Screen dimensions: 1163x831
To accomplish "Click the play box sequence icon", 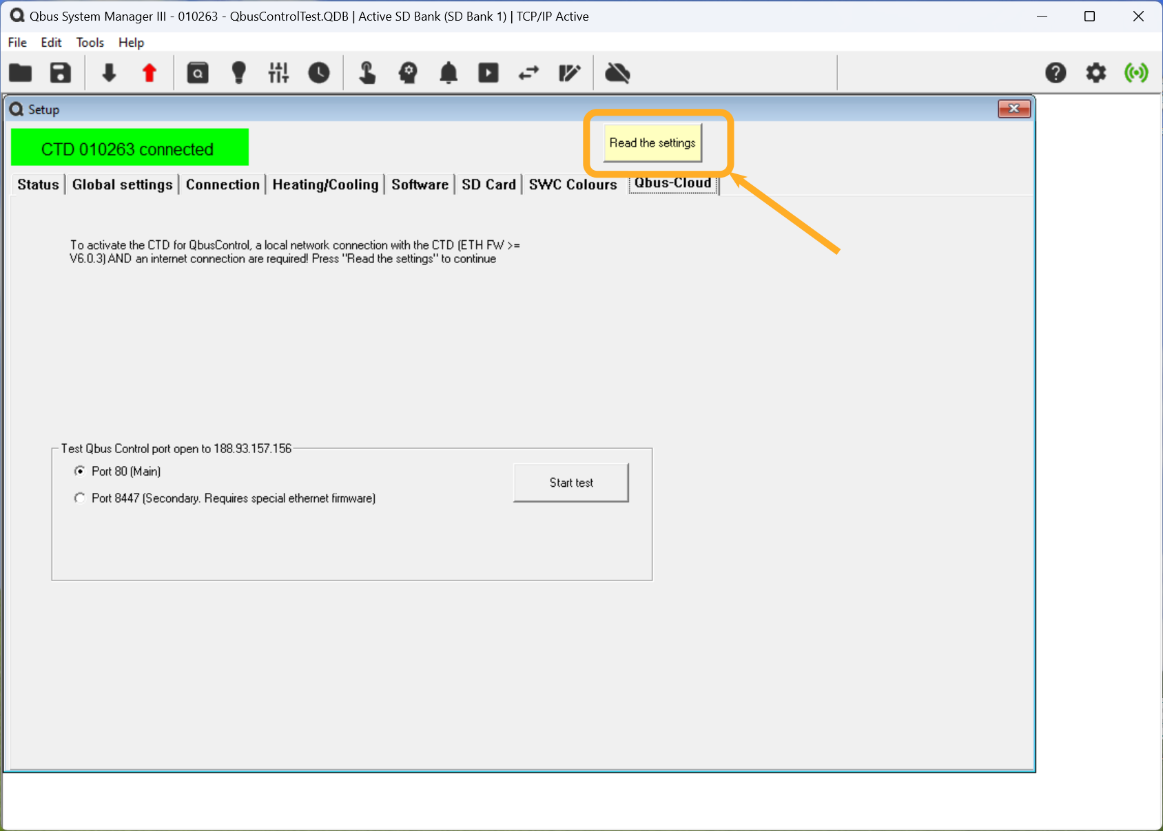I will point(488,72).
